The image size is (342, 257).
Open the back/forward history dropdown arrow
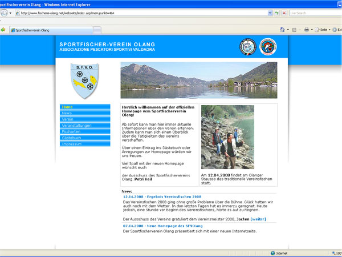click(x=10, y=13)
